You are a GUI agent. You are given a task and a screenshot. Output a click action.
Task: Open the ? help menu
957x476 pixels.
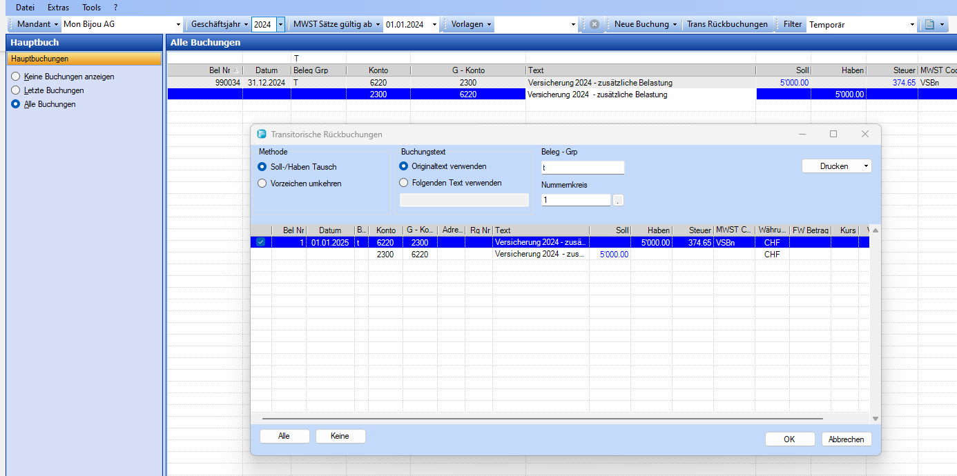[116, 8]
